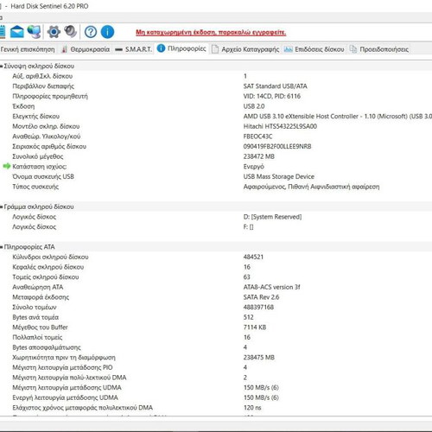This screenshot has height=432, width=432.
Task: Click the firmware revision FBEOC43C
Action: pyautogui.click(x=257, y=137)
